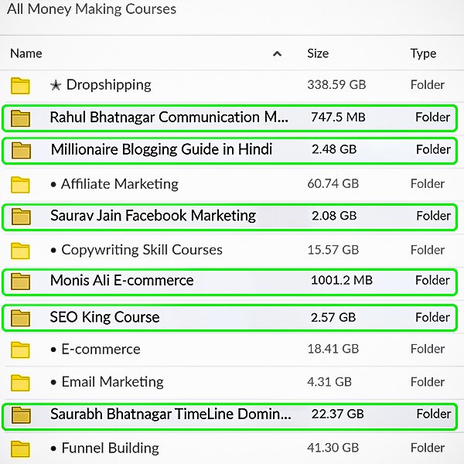This screenshot has width=464, height=464.
Task: Click the 1001.2 MB size value
Action: click(x=342, y=280)
